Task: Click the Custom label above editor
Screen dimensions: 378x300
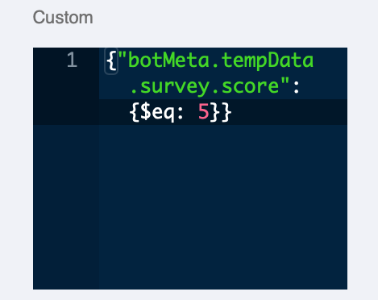Action: (x=63, y=18)
